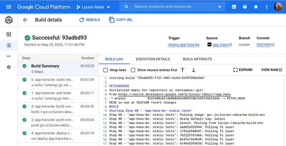Select step 2 build container row
286x146 pixels.
pos(58,109)
